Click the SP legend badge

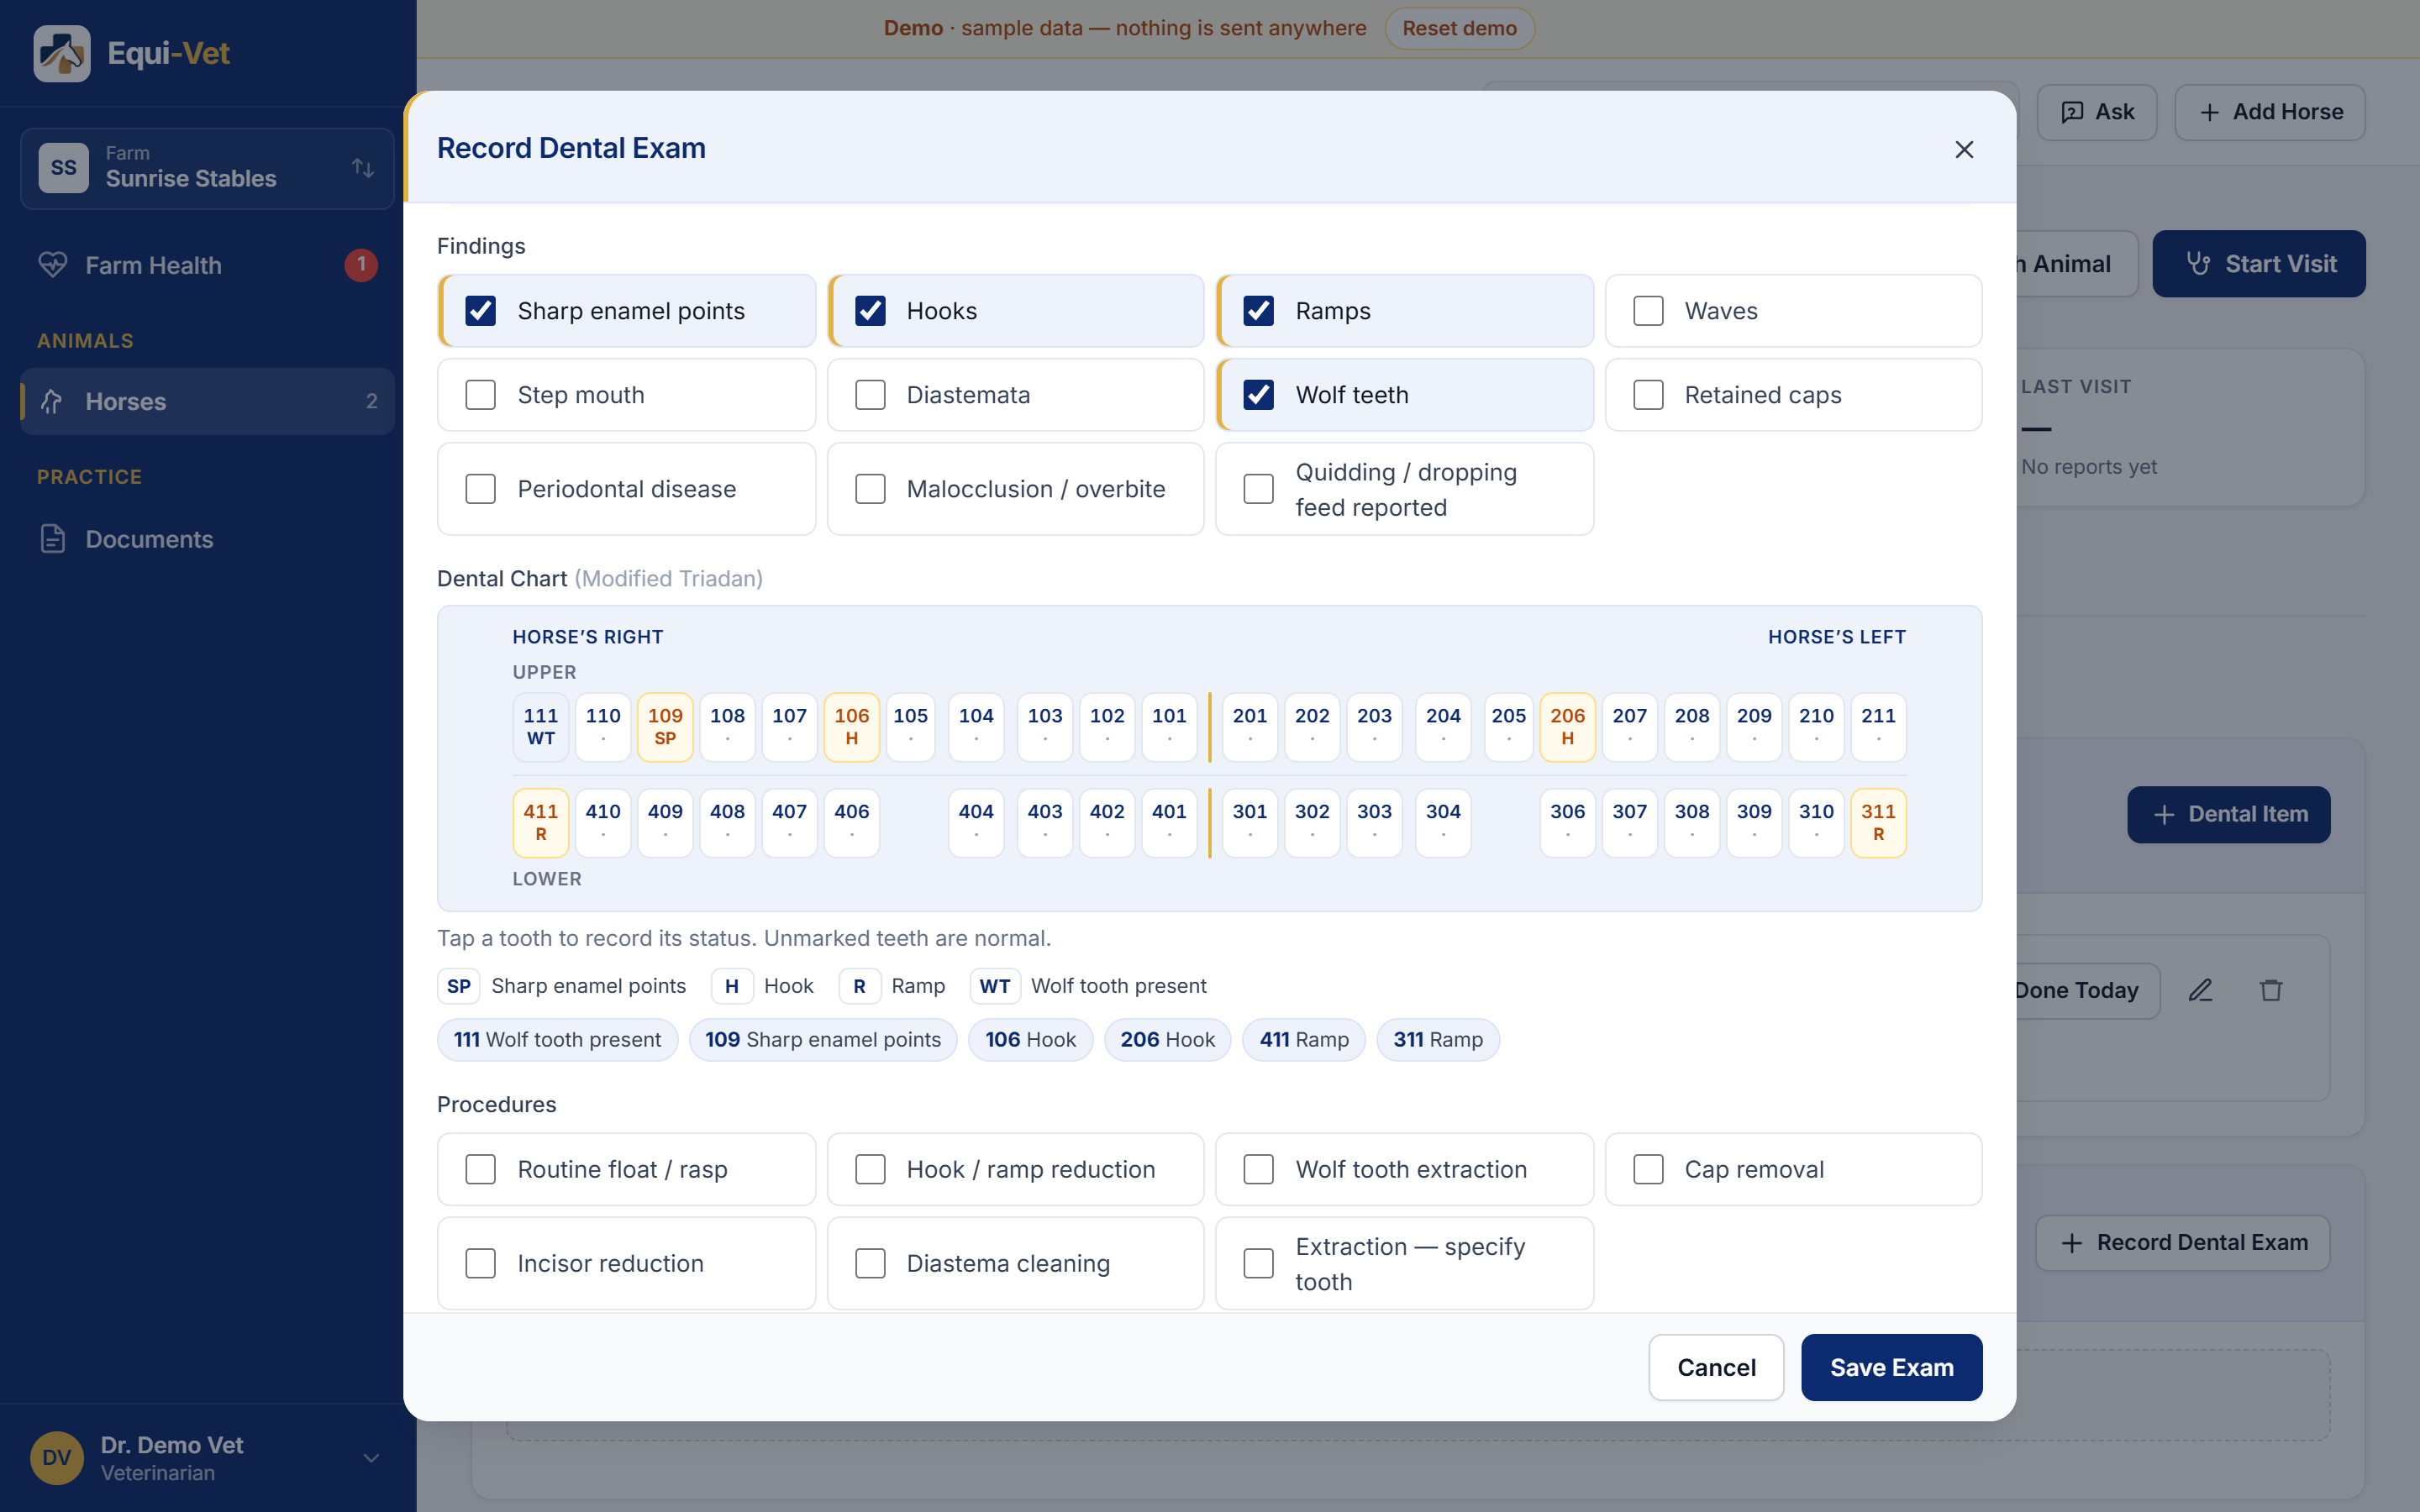point(459,986)
